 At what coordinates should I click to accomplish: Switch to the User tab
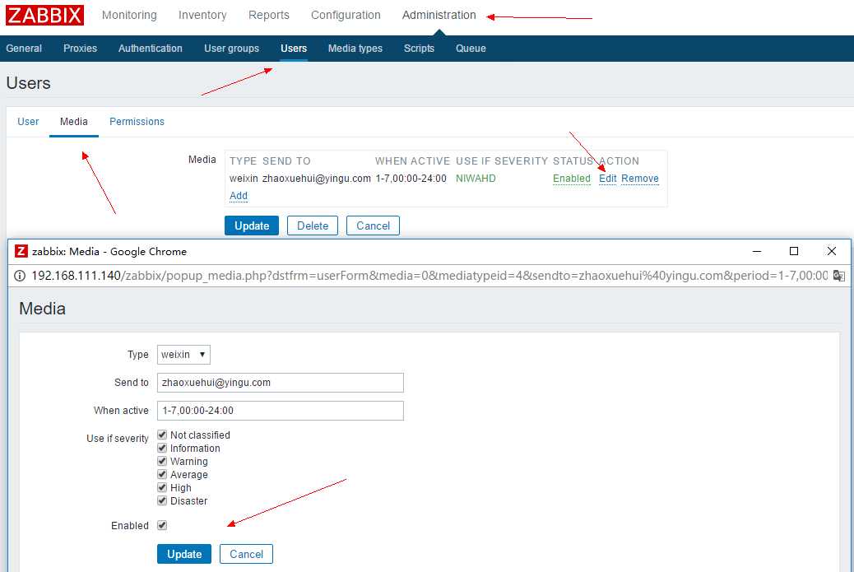point(28,122)
